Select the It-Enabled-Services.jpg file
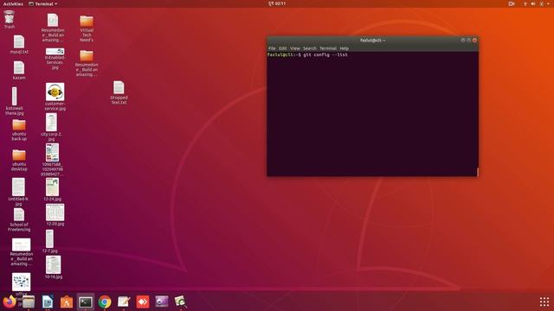This screenshot has height=311, width=554. [55, 60]
